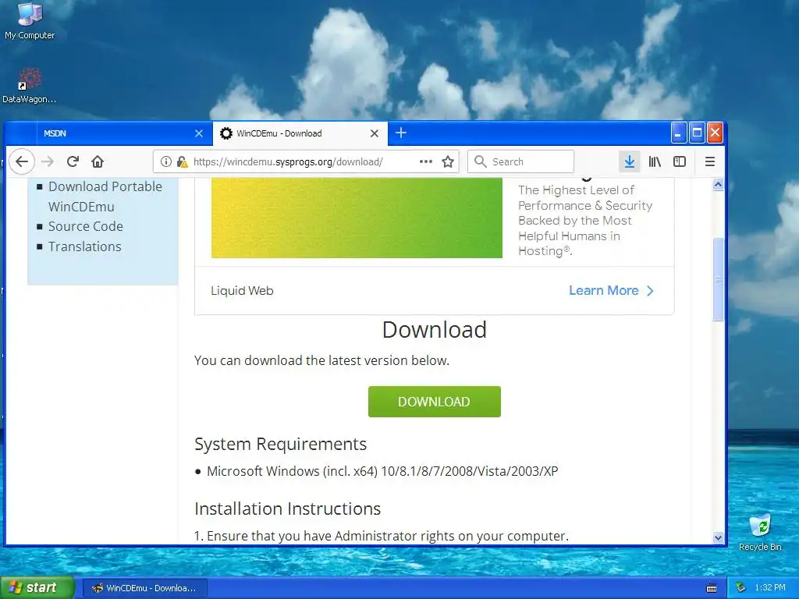This screenshot has width=799, height=599.
Task: Select the WinCDEmu - Download tab
Action: coord(300,133)
